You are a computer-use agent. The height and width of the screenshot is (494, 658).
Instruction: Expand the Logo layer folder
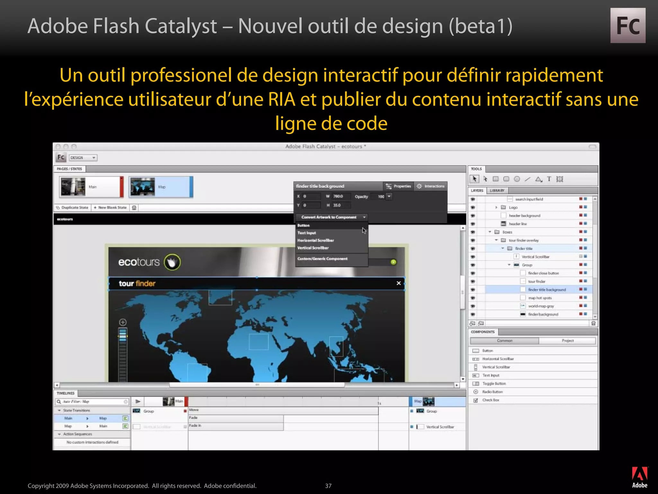click(x=496, y=207)
